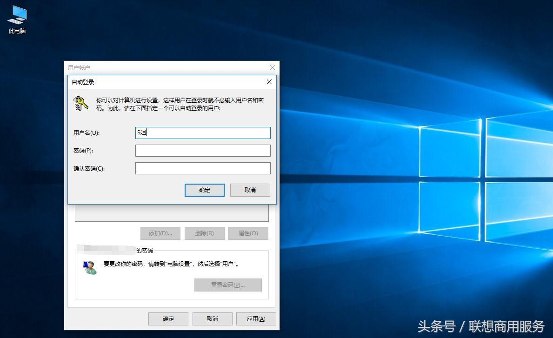Close the 自动登录 dialog with its X

click(x=269, y=82)
